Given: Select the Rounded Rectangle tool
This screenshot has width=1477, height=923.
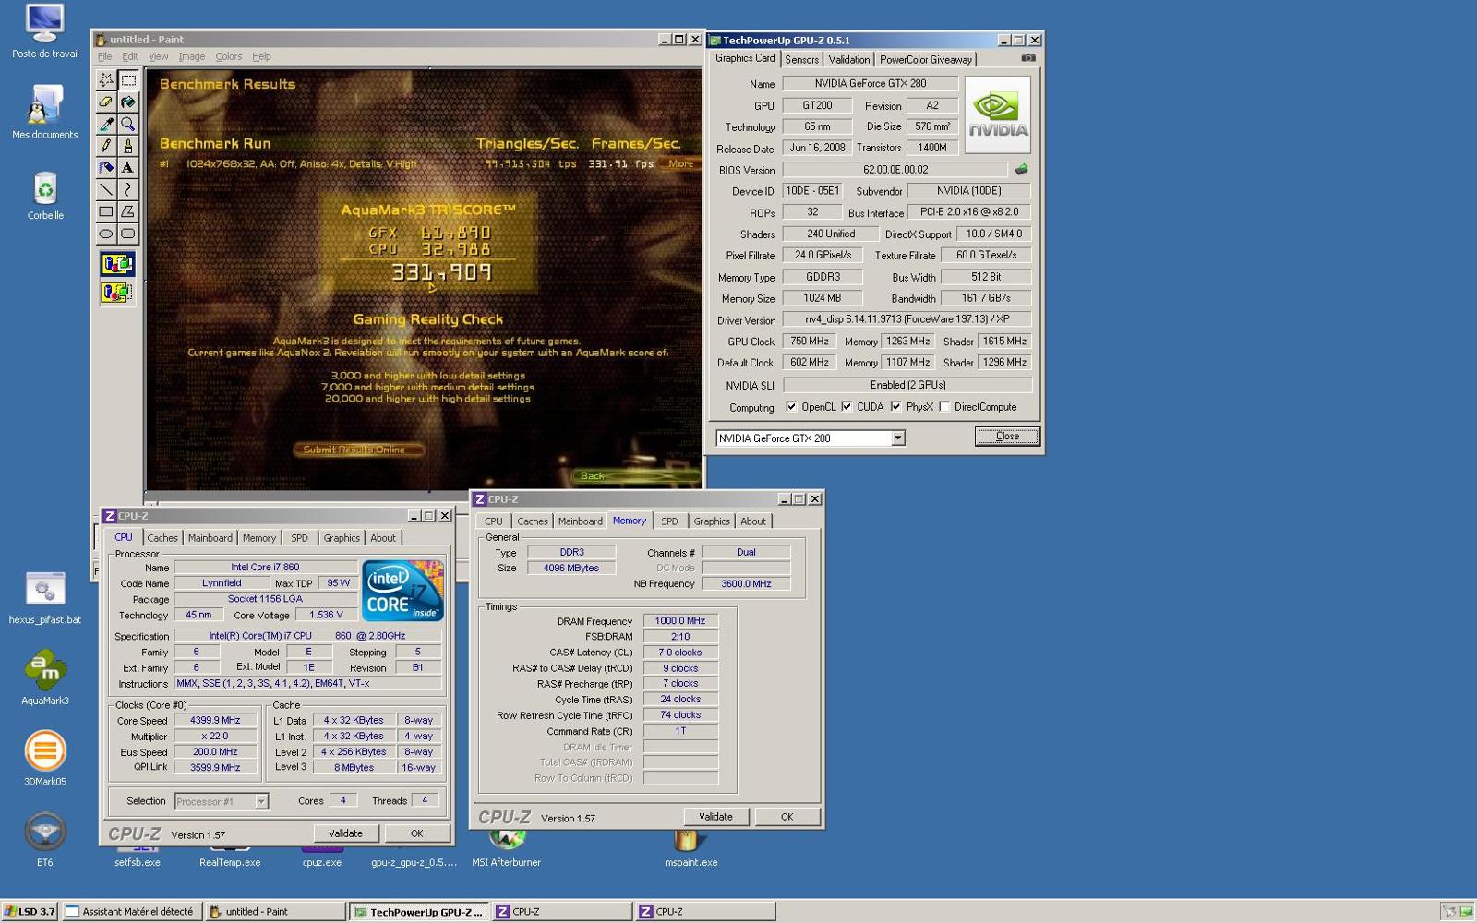Looking at the screenshot, I should click(128, 234).
